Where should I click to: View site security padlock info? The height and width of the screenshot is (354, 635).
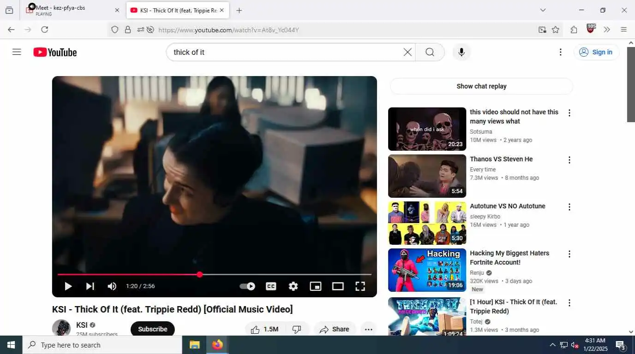[128, 30]
